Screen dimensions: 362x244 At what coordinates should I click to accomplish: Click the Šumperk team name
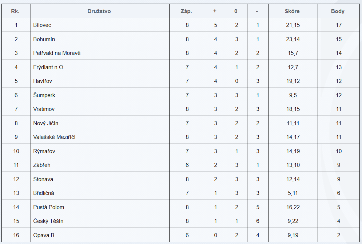click(44, 95)
